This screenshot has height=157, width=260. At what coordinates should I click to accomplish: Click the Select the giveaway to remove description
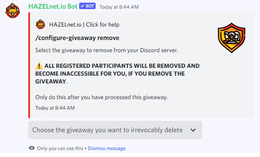pos(107,50)
